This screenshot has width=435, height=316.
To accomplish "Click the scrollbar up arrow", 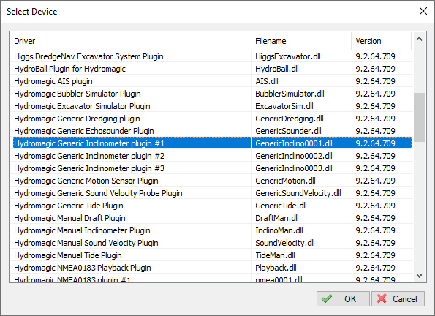I will 419,39.
